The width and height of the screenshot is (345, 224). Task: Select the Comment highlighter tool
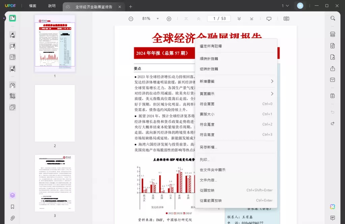[12, 35]
